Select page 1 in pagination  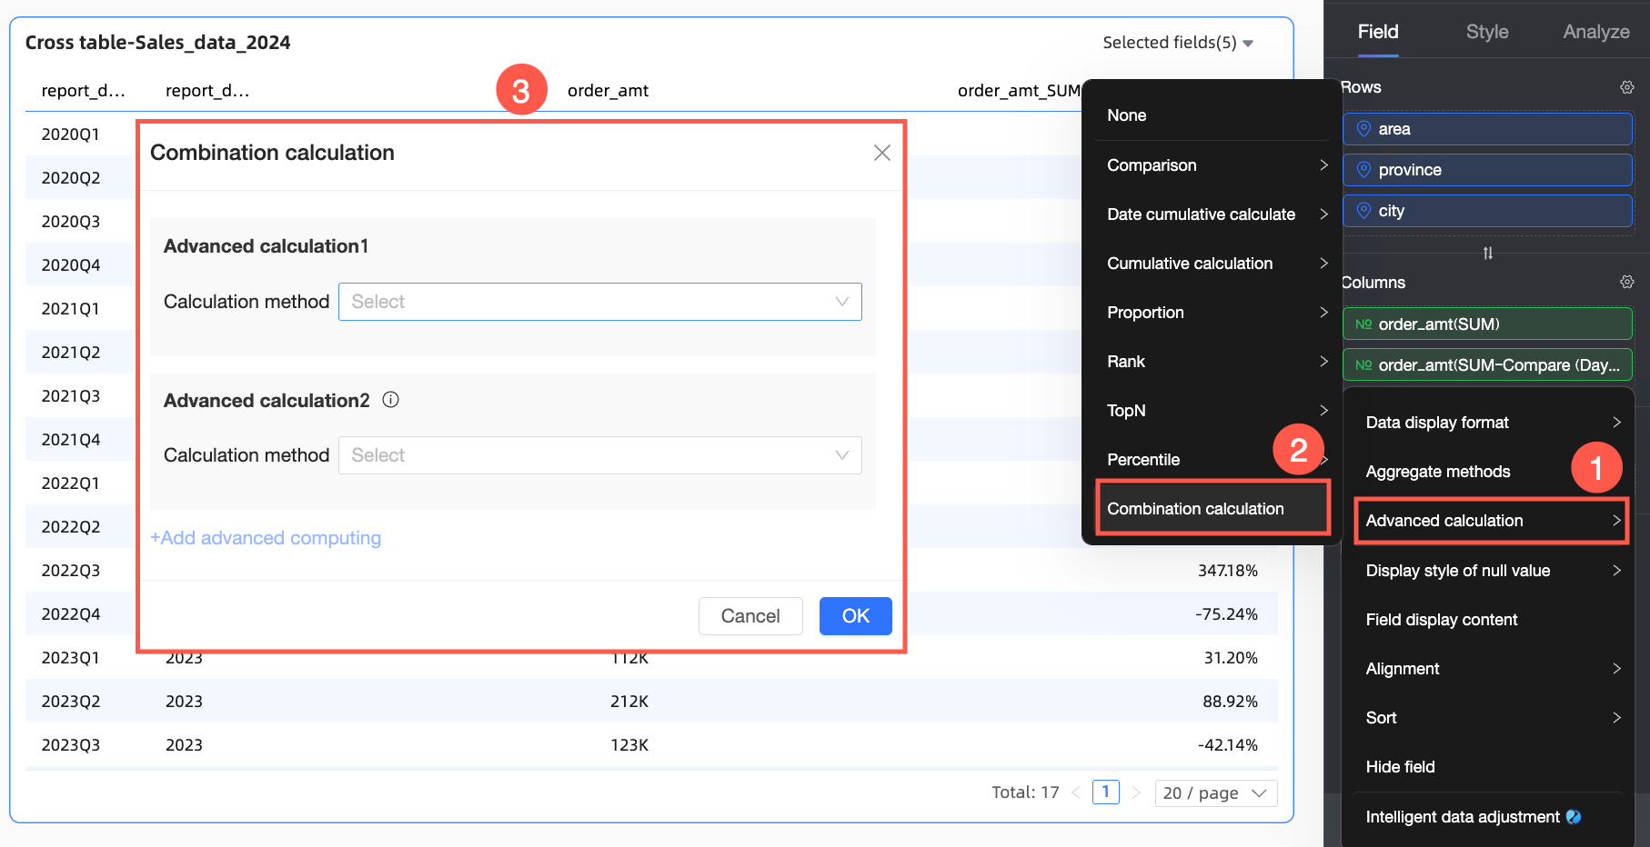(1105, 792)
